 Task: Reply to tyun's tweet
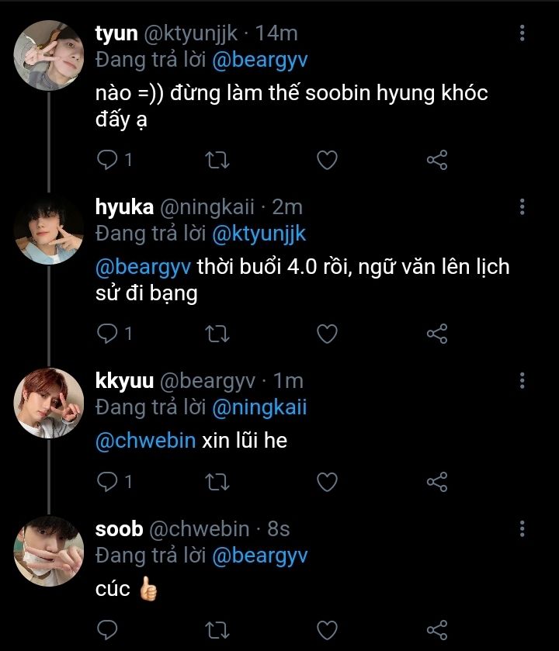click(x=108, y=160)
